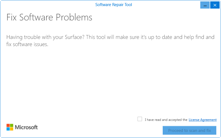
Task: Click the Microsoft four-square logo icon
Action: click(x=10, y=127)
